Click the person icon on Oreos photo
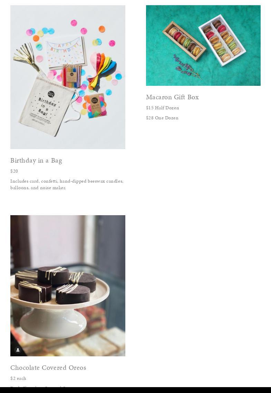The width and height of the screenshot is (271, 393). click(x=18, y=350)
